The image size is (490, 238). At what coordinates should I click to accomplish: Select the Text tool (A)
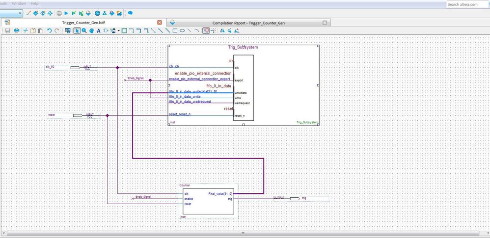98,30
